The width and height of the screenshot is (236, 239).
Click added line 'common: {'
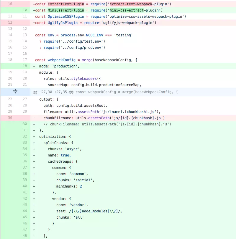coord(52,168)
